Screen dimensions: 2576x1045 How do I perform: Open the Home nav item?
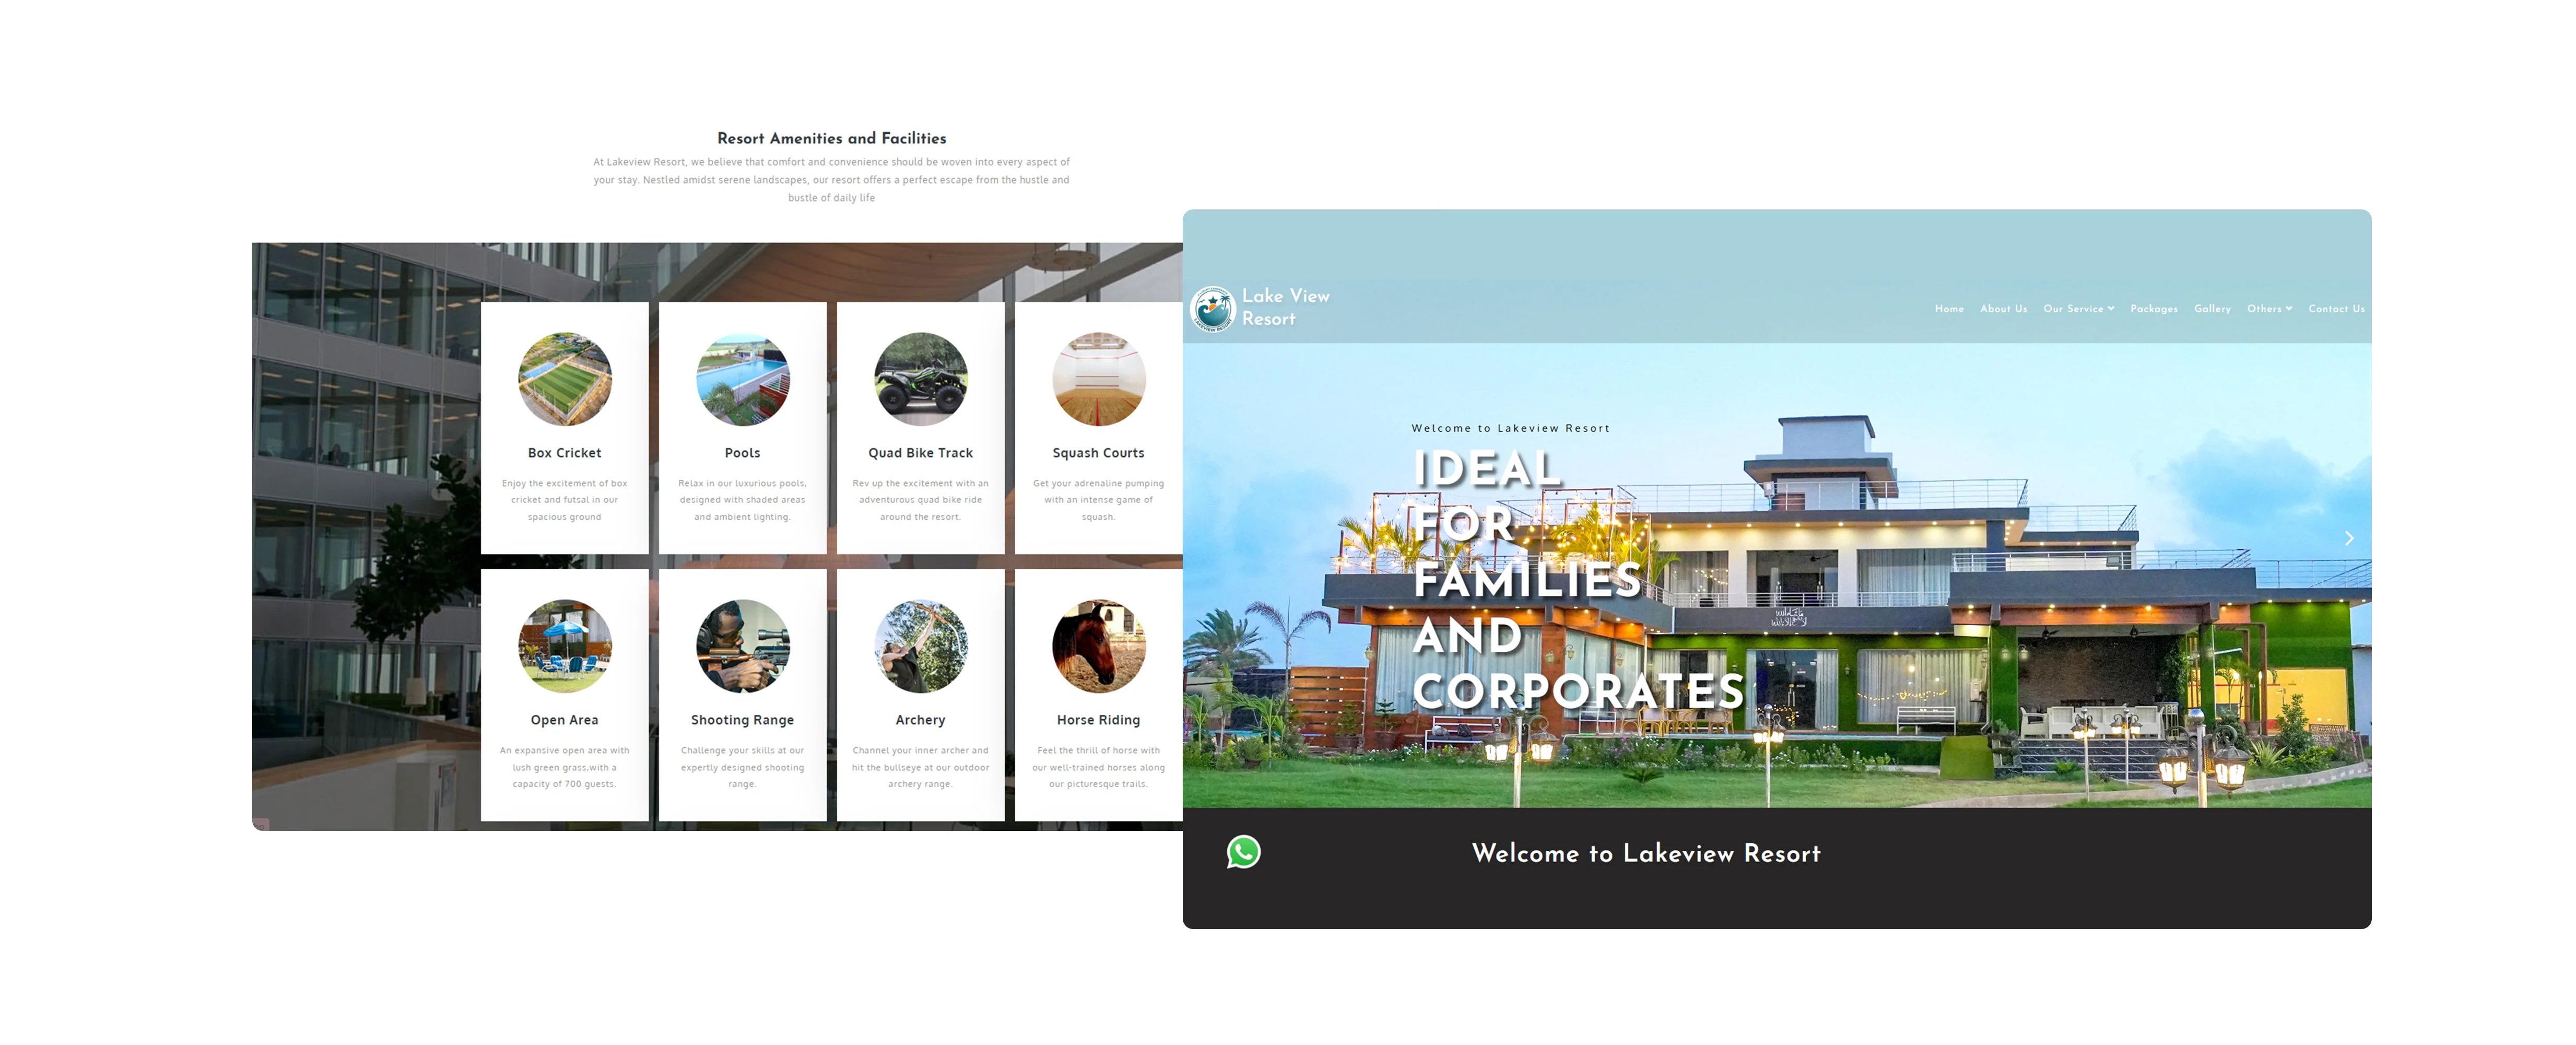click(1949, 309)
